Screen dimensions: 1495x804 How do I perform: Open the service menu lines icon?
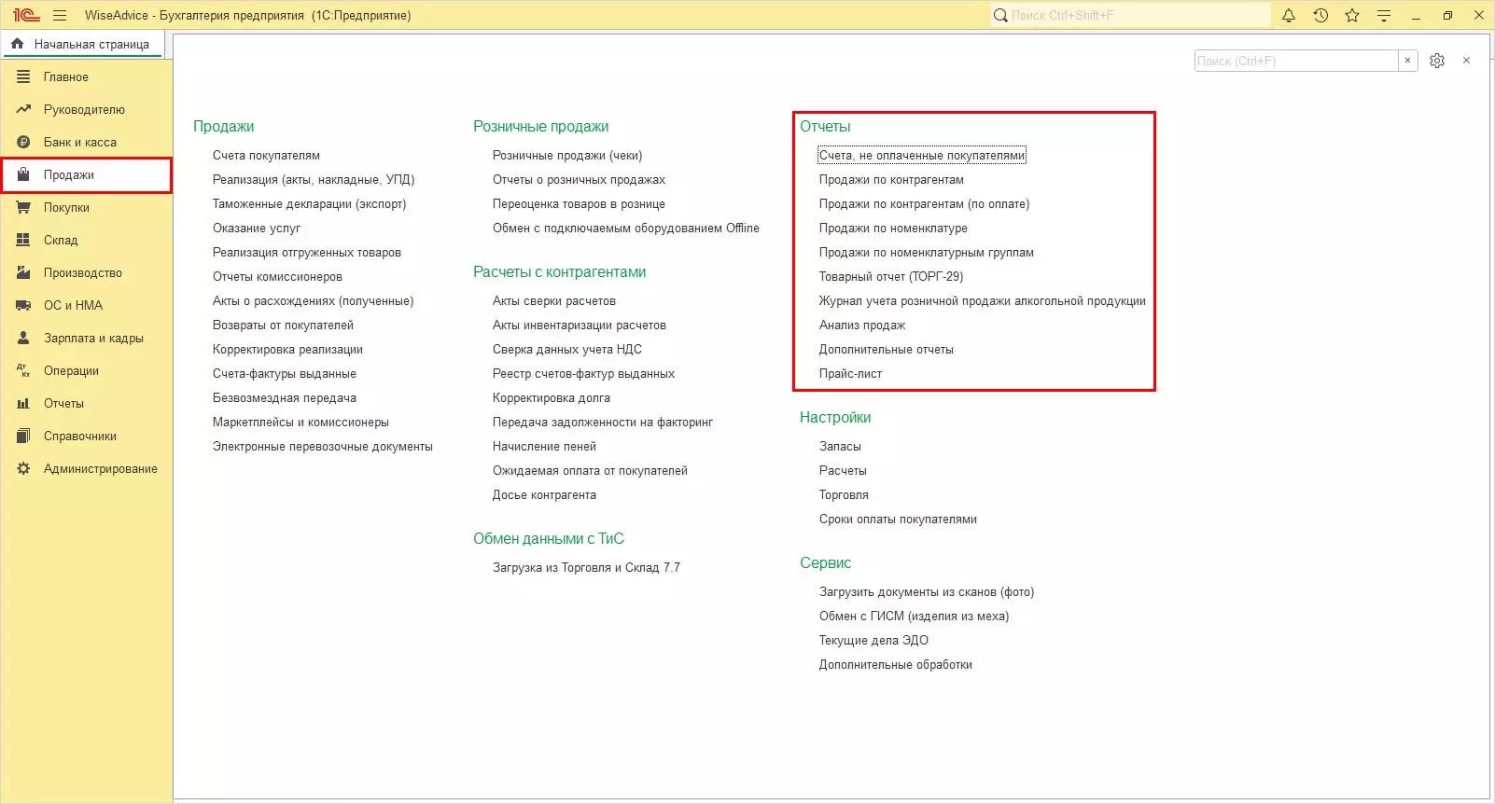pos(1384,15)
